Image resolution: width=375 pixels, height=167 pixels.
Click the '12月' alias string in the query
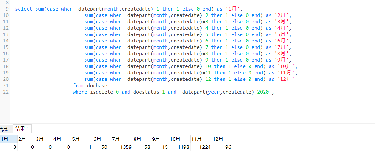286,79
